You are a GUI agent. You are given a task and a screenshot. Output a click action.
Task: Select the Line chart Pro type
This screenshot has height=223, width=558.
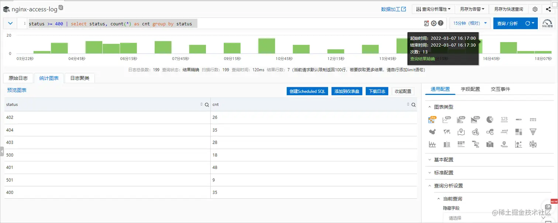point(447,119)
